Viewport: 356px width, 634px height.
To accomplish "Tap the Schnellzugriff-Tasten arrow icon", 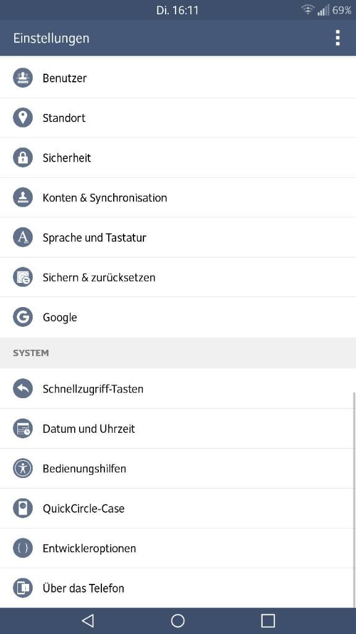I will pyautogui.click(x=23, y=389).
